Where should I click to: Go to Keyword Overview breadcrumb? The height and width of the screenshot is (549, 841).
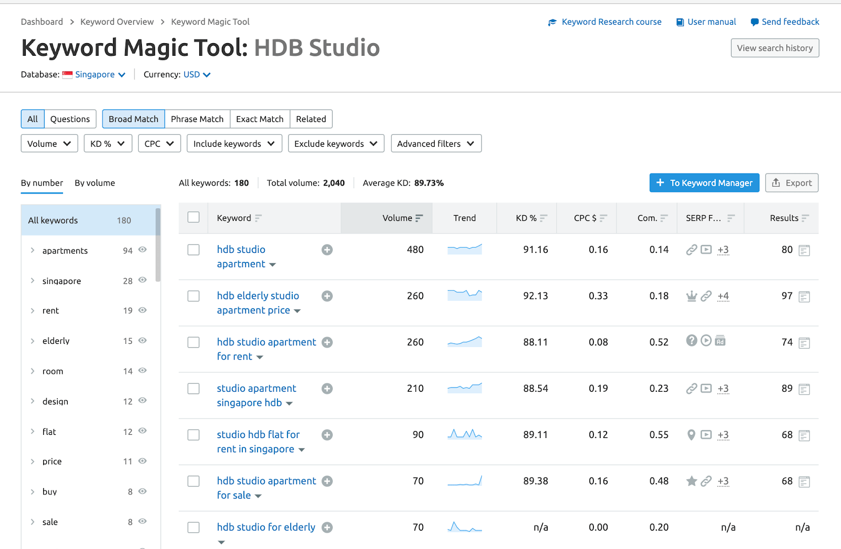117,22
